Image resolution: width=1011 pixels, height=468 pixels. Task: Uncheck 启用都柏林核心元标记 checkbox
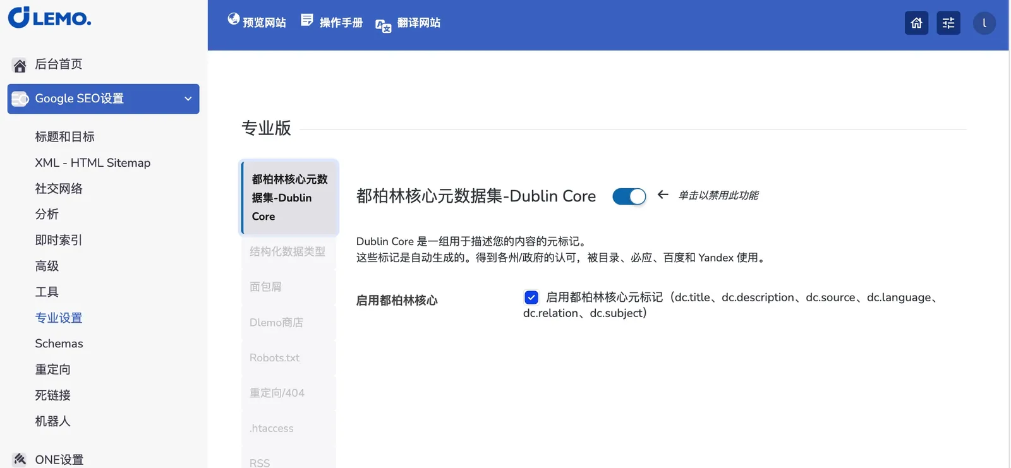click(531, 297)
